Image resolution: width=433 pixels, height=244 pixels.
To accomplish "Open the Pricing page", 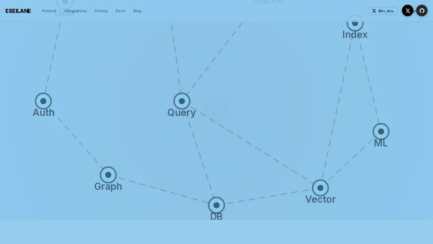I will 101,11.
